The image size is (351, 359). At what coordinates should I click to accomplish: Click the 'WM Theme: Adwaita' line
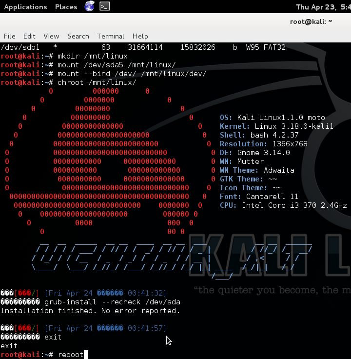point(257,170)
